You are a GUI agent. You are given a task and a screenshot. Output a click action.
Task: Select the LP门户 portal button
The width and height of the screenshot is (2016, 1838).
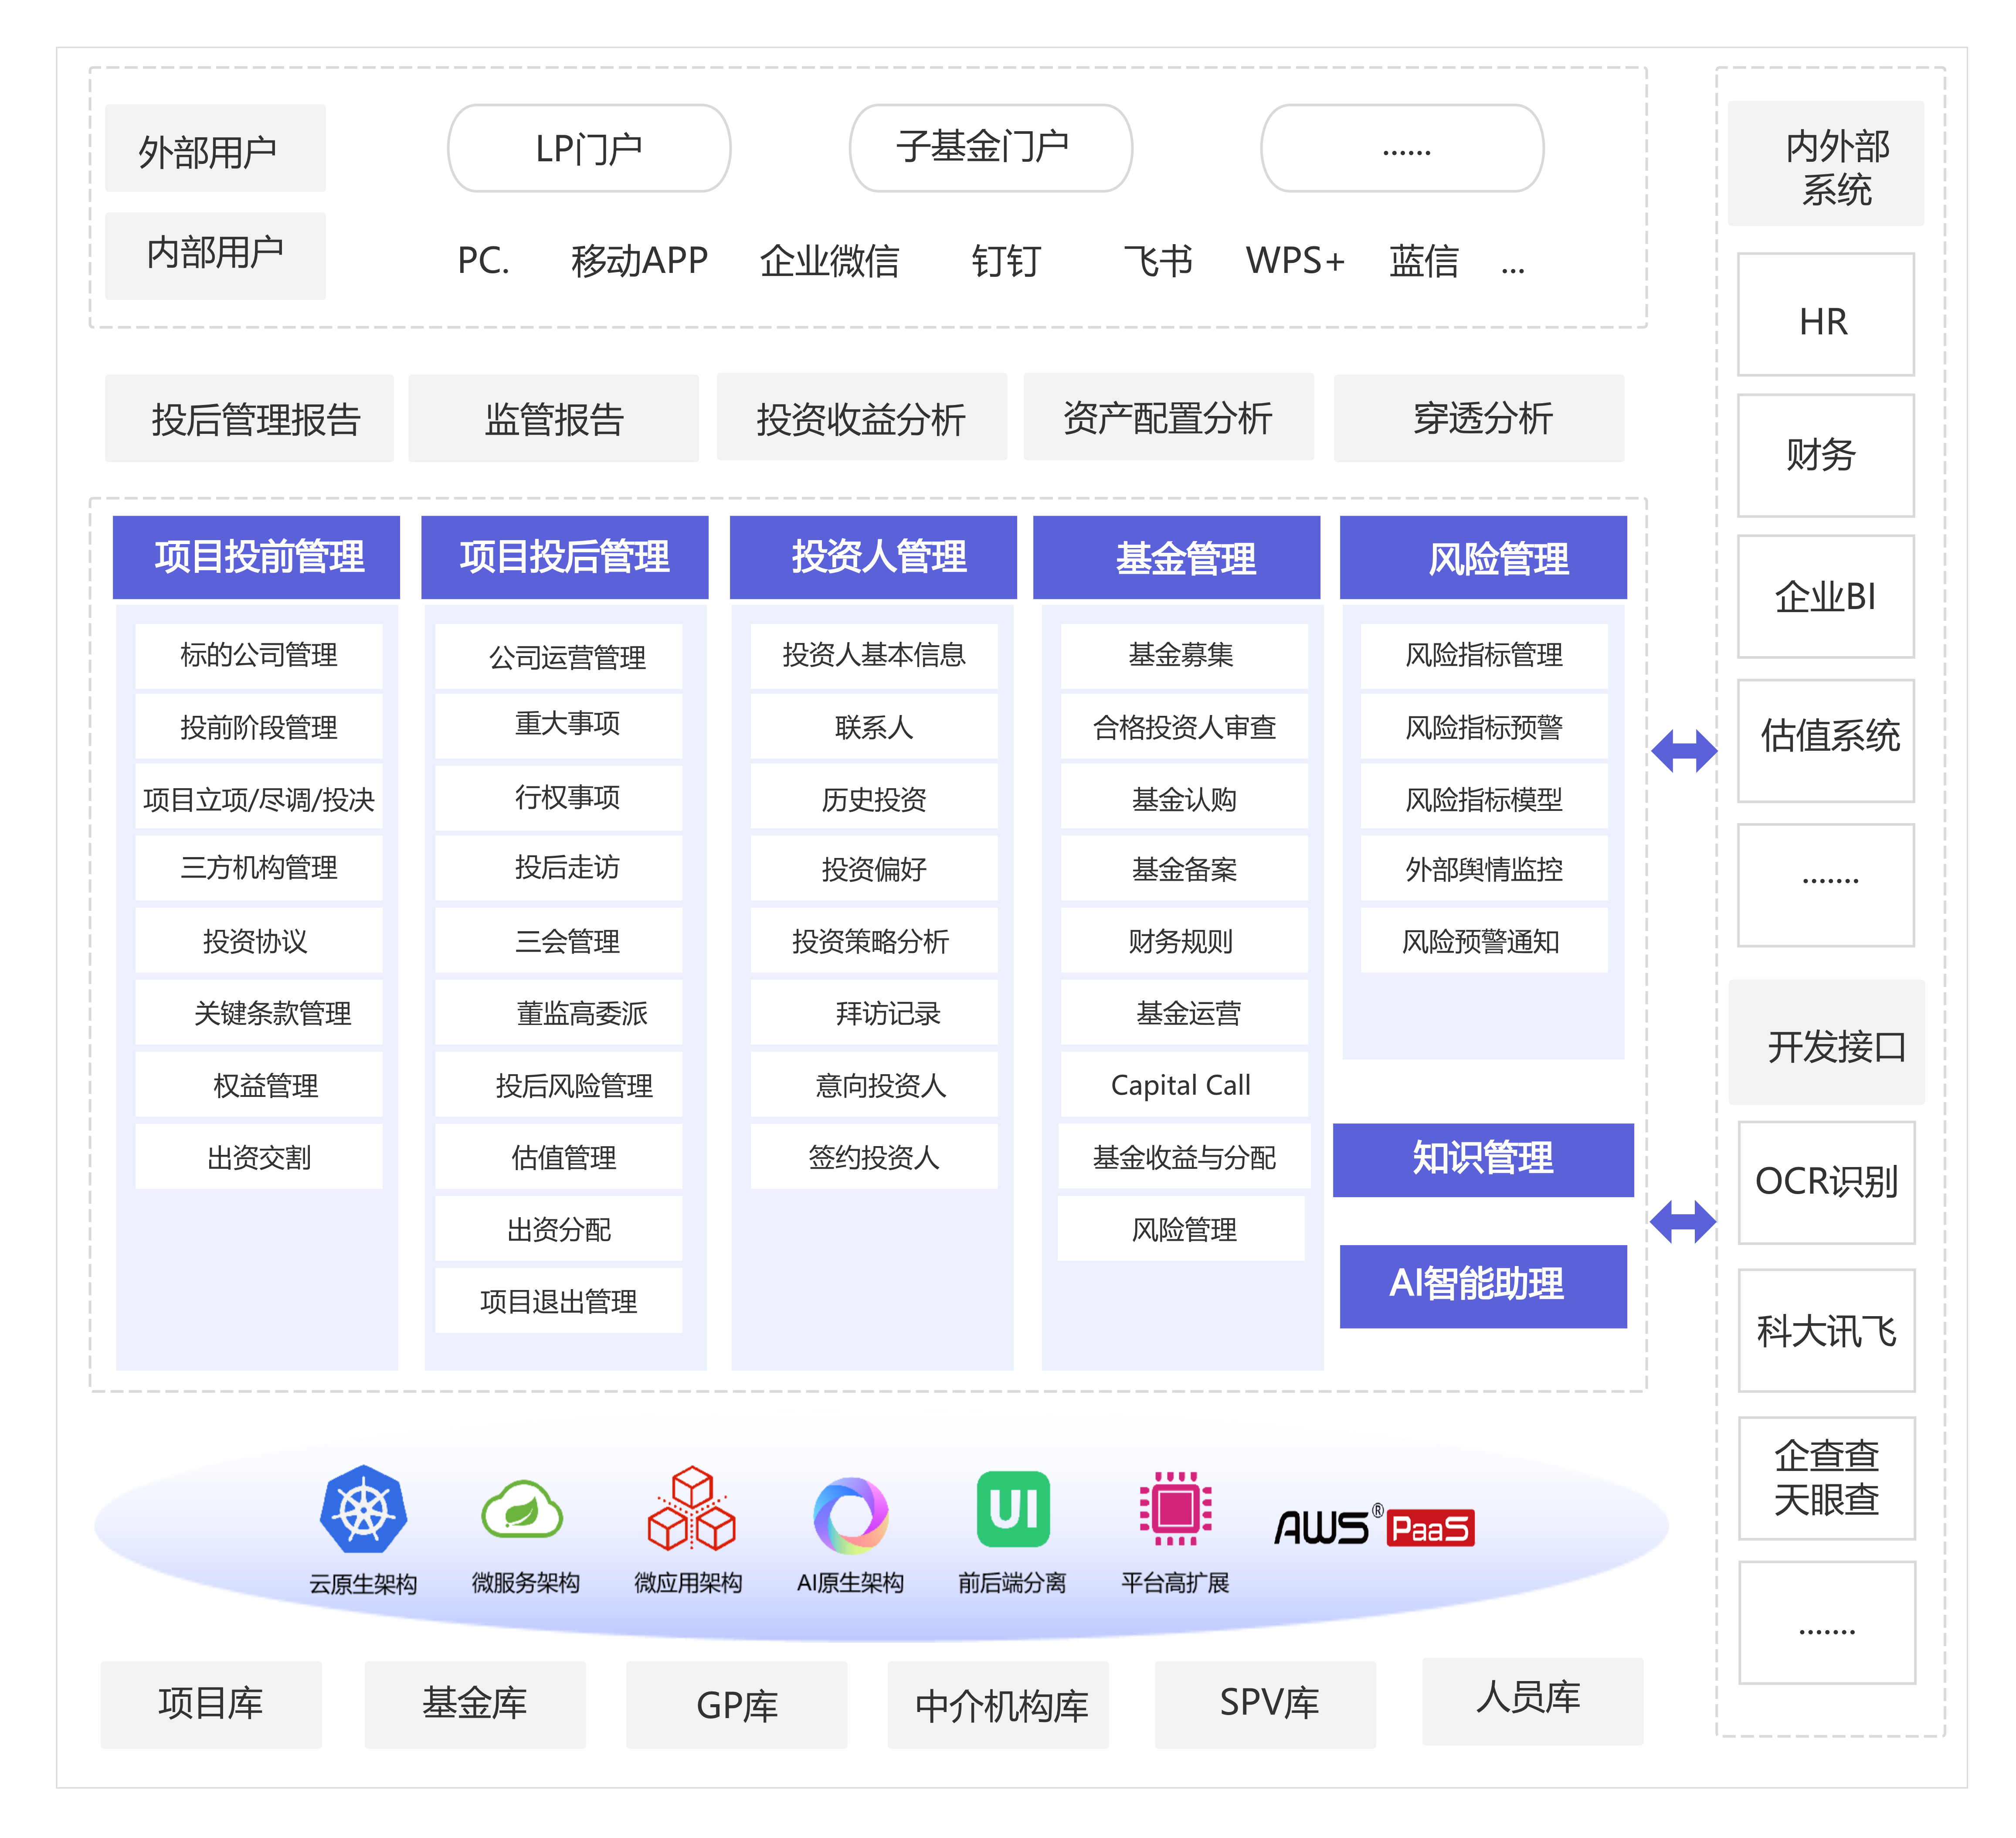click(589, 148)
